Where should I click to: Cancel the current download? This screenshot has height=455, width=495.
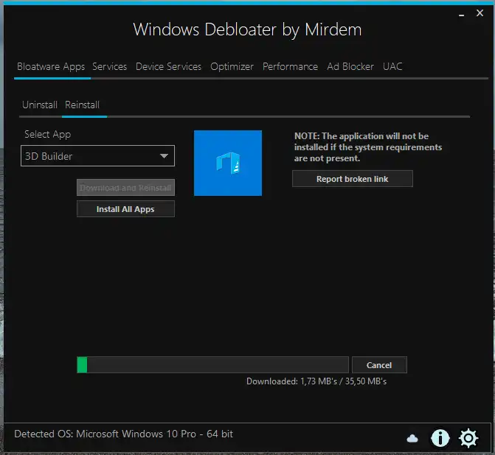point(379,365)
